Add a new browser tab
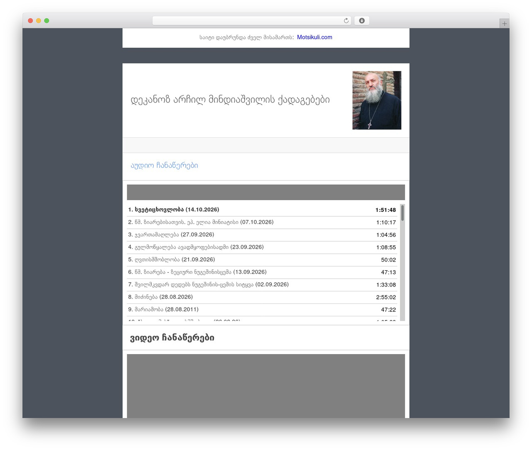 [504, 24]
